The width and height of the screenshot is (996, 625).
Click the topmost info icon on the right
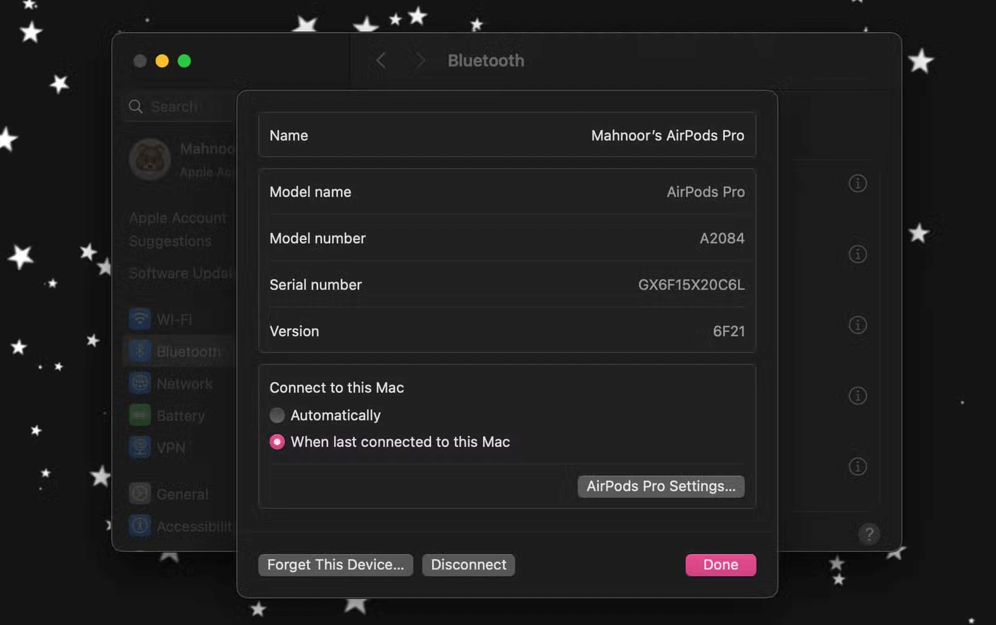858,183
